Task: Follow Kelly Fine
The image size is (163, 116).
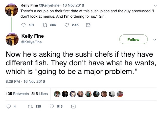Action: 133,40
